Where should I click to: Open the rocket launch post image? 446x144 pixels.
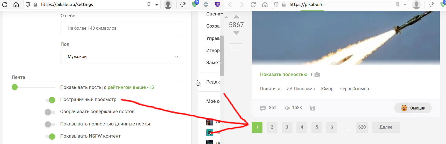[x=346, y=38]
